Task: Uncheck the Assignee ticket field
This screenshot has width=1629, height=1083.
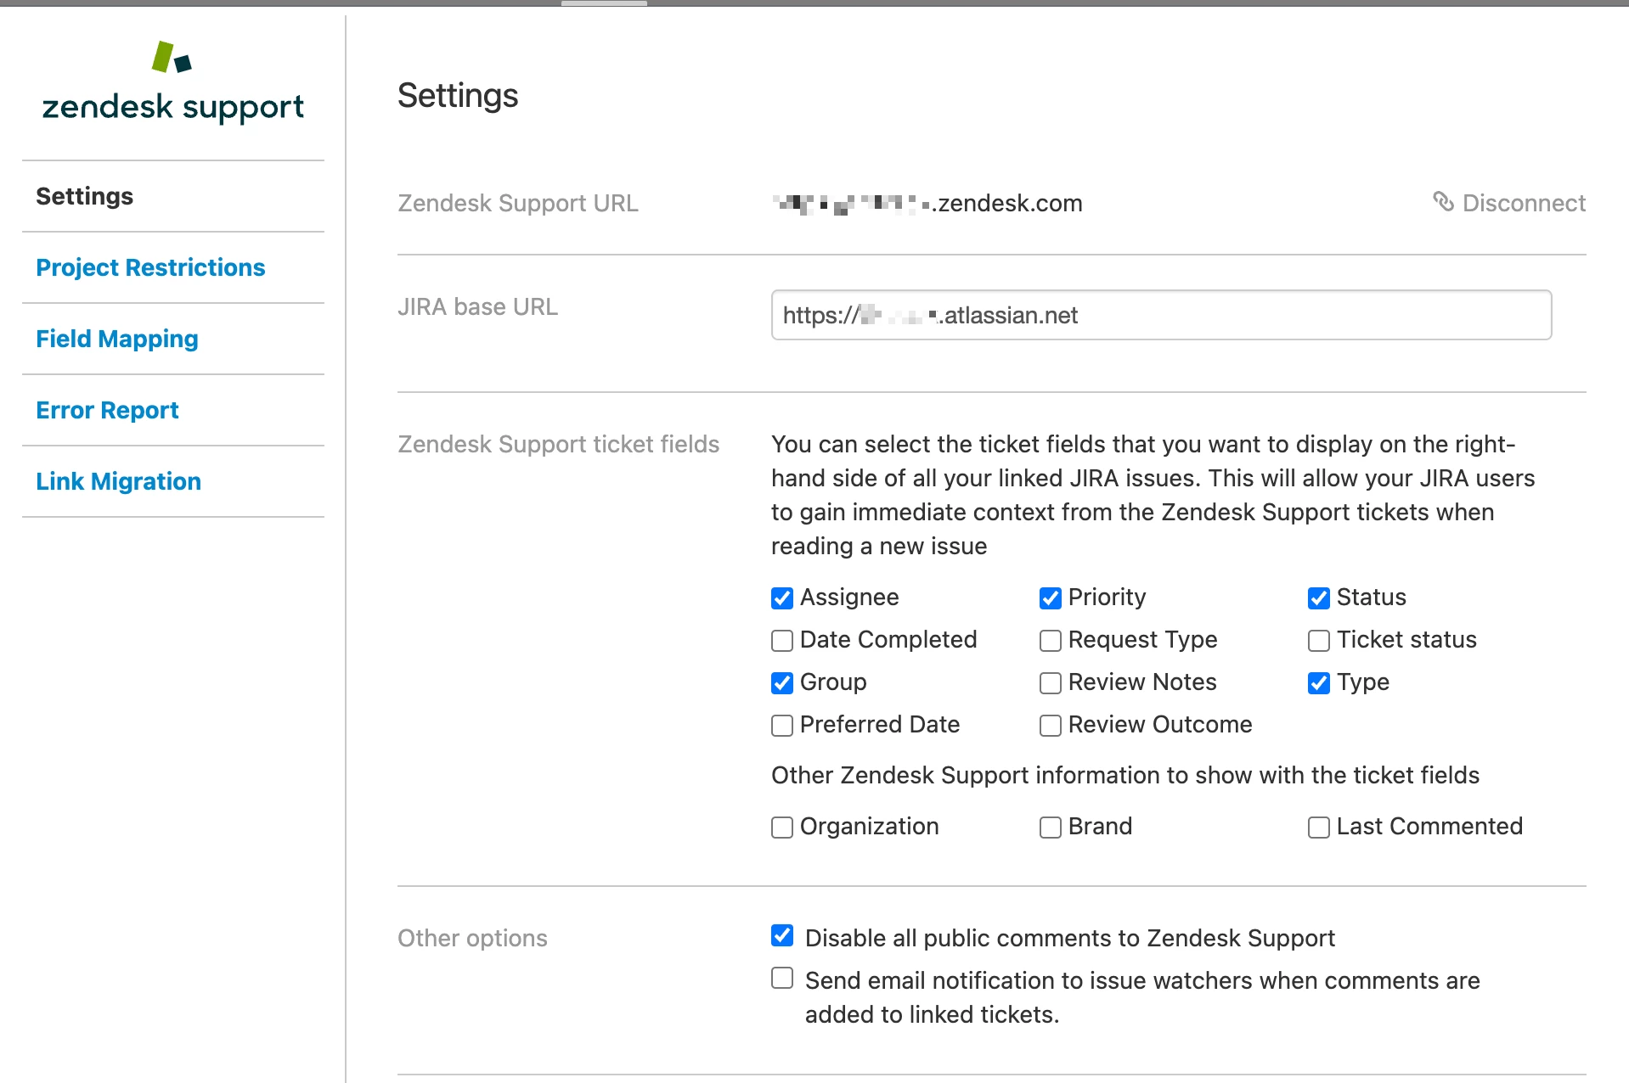Action: pos(782,598)
